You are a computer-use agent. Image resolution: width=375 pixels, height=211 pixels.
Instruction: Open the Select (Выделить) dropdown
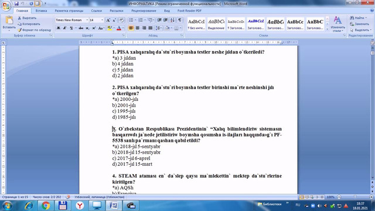360,30
